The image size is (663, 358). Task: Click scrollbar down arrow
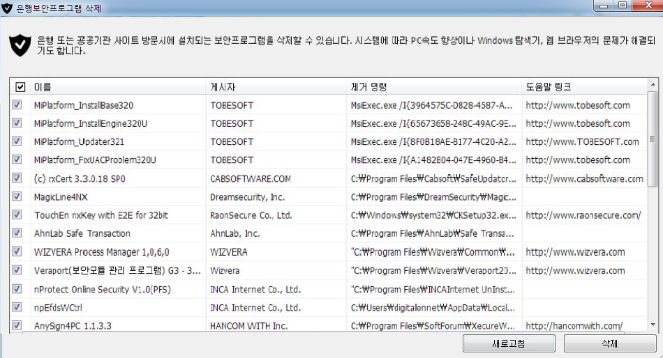[x=653, y=325]
